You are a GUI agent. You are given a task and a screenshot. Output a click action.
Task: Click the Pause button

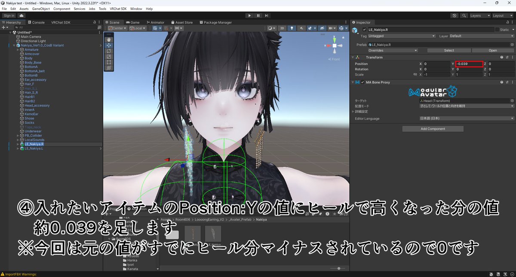point(258,15)
